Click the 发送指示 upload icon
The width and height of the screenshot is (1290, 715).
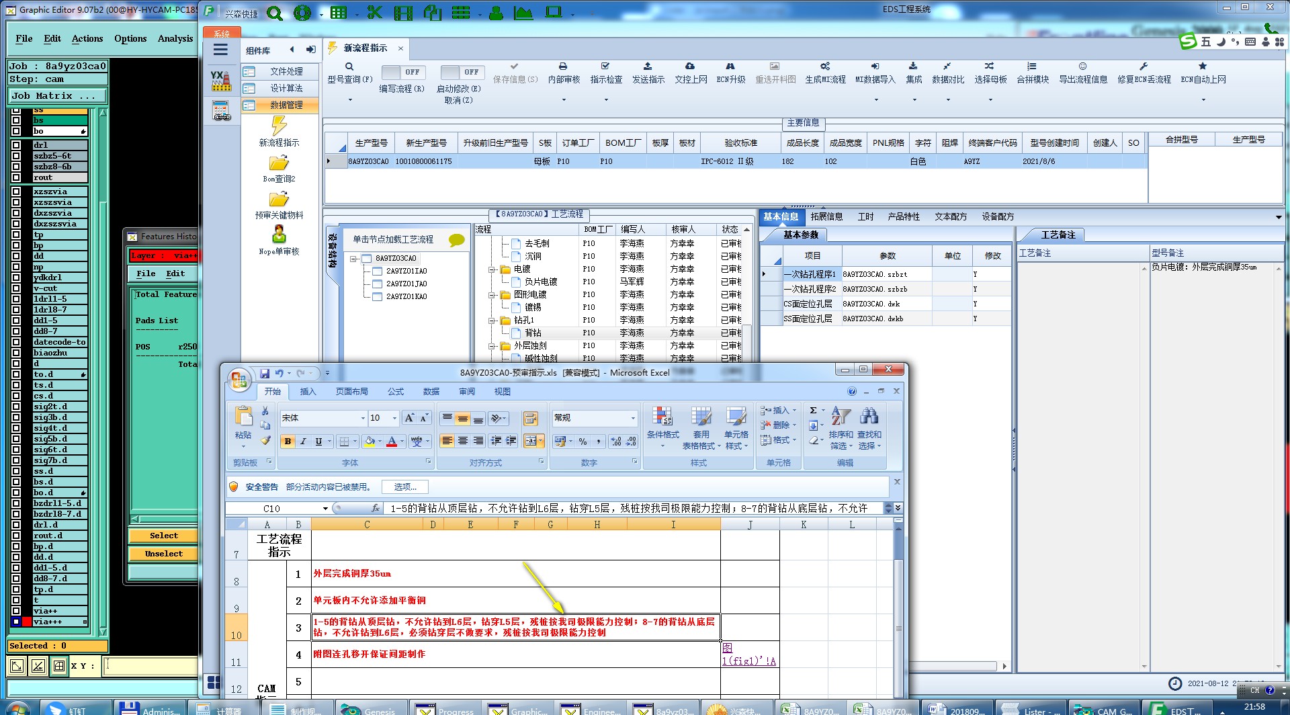click(x=648, y=67)
